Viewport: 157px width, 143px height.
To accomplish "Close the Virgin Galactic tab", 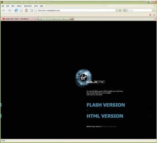I will pos(72,19).
